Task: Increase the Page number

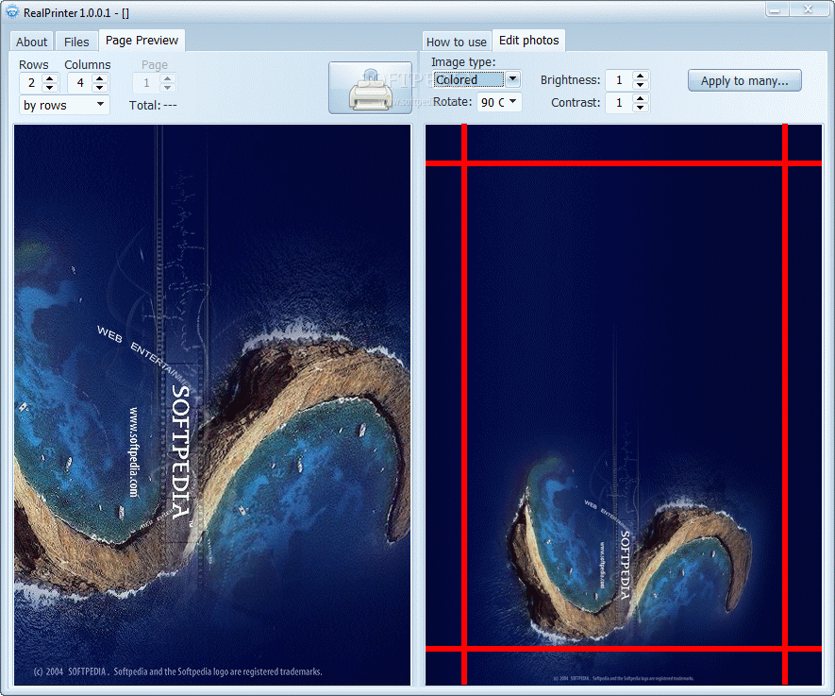Action: pyautogui.click(x=168, y=78)
